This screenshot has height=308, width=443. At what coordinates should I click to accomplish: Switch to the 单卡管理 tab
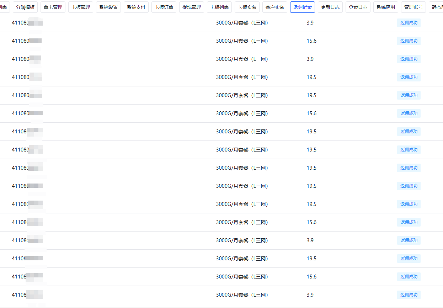pos(53,7)
